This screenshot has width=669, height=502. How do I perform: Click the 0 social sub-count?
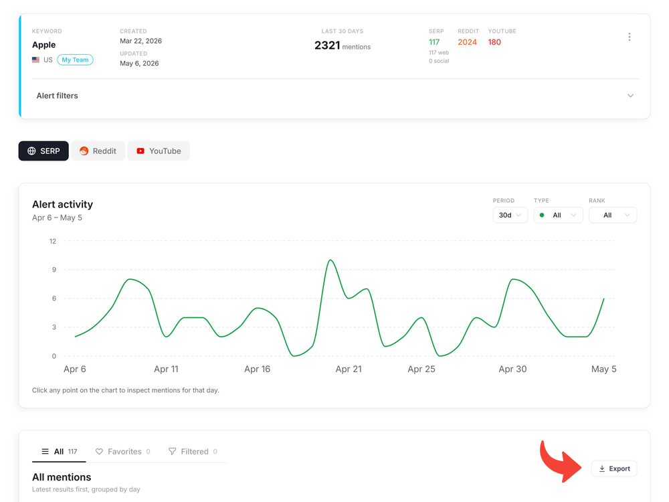point(439,61)
